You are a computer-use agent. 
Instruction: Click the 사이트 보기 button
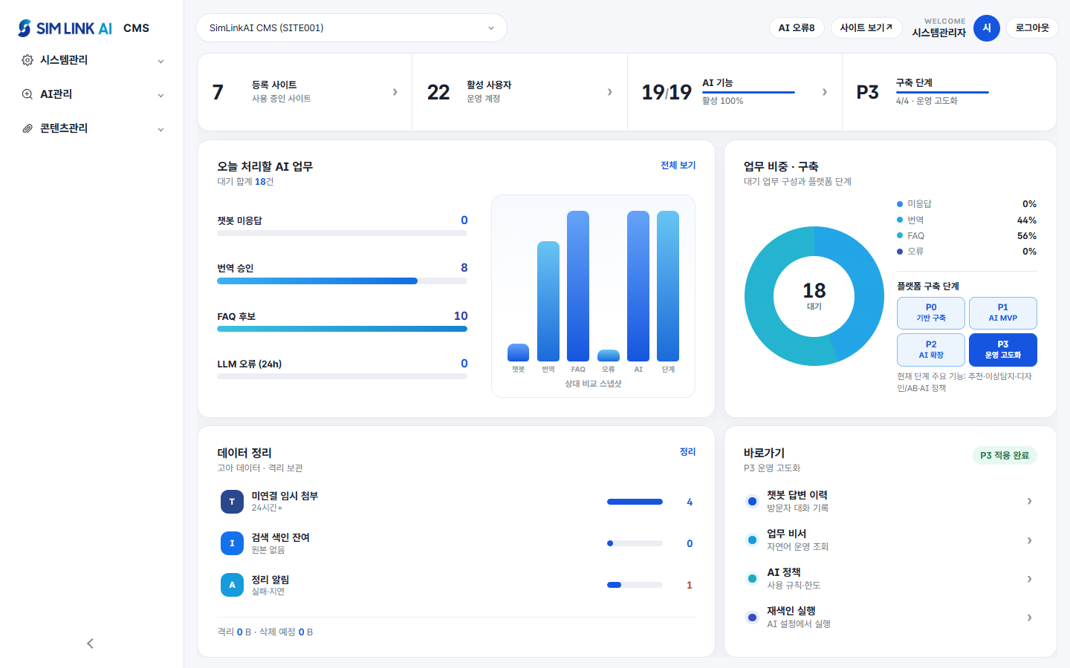pos(866,28)
